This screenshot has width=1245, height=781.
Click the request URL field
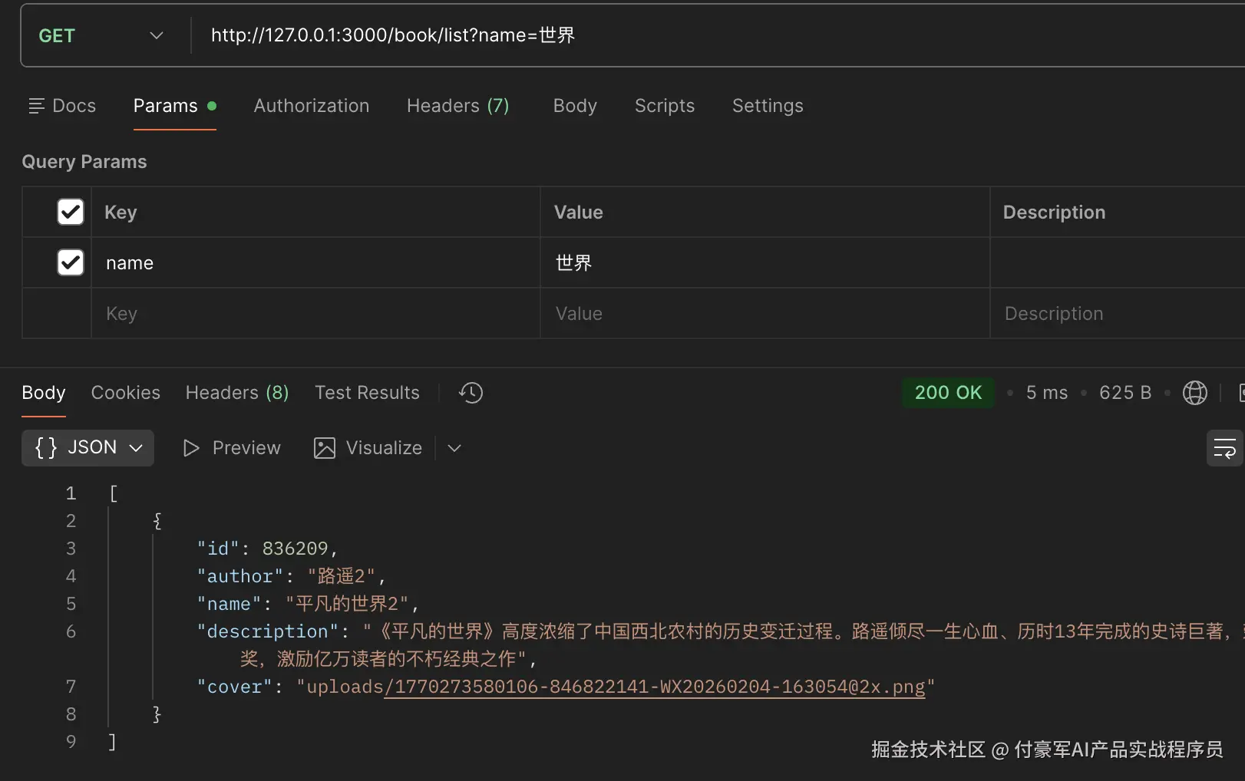(718, 35)
